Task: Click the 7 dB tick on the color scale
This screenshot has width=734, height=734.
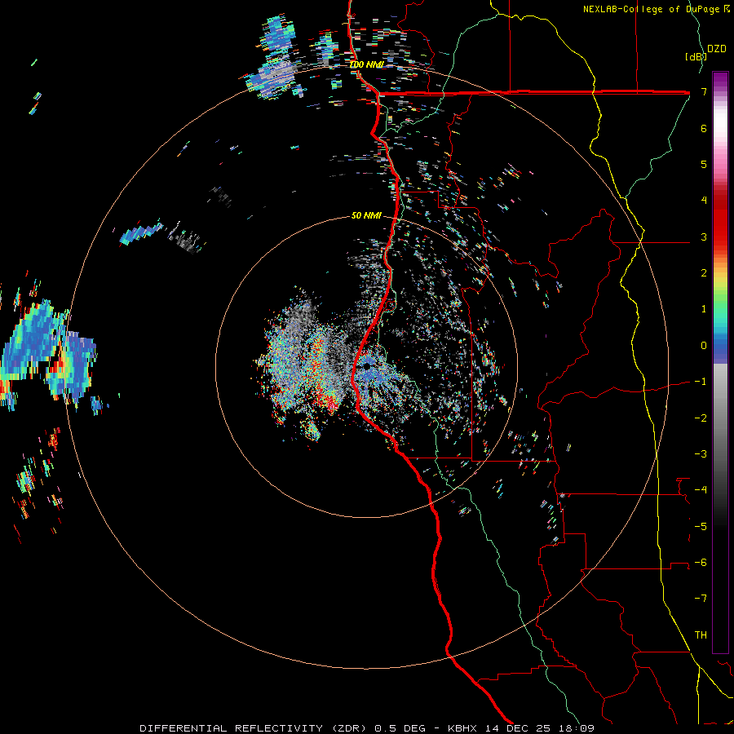Action: [x=704, y=91]
